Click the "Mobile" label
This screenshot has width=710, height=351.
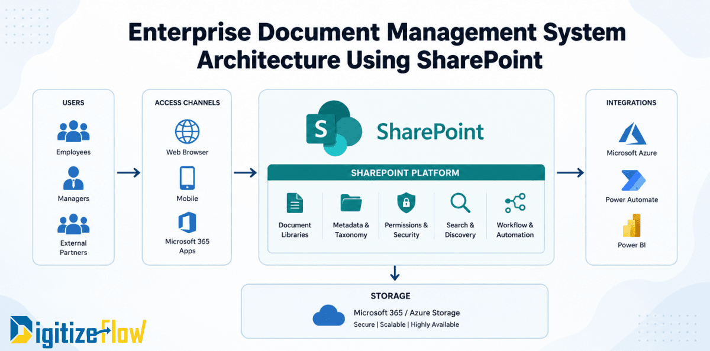pos(187,198)
